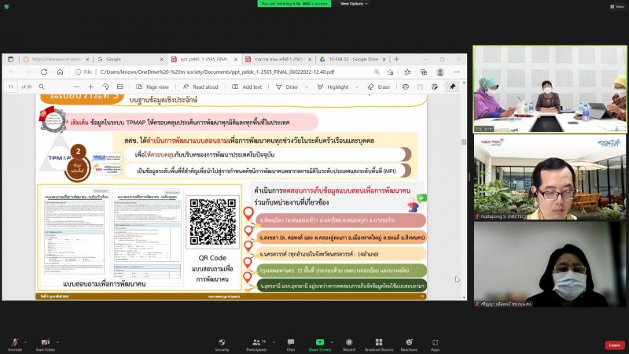Click the QR Code image in slide
This screenshot has width=629, height=354.
pyautogui.click(x=213, y=222)
